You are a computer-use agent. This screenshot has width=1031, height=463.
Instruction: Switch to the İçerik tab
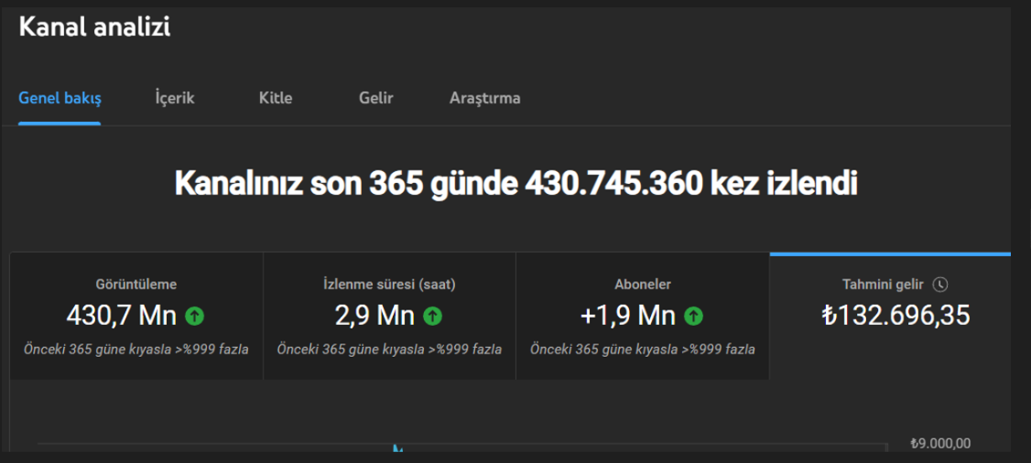[175, 99]
